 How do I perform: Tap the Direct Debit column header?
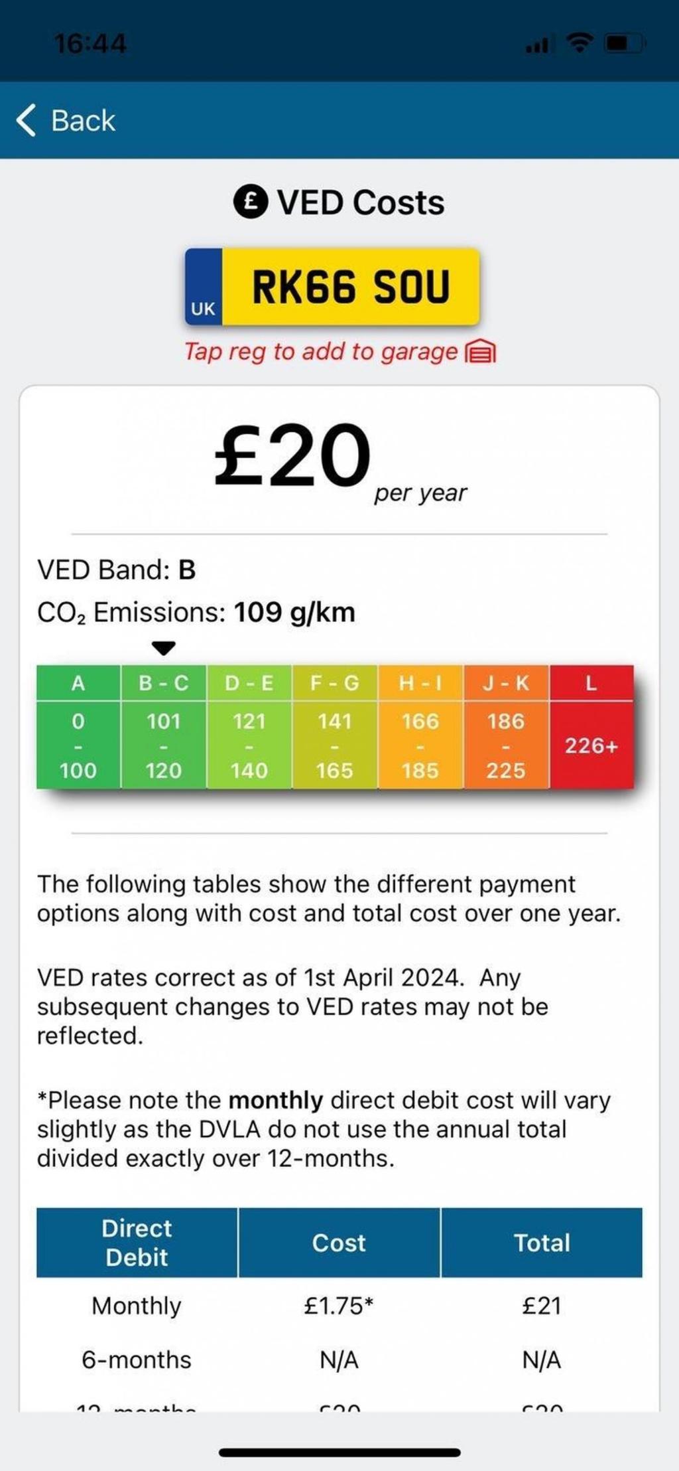137,1243
